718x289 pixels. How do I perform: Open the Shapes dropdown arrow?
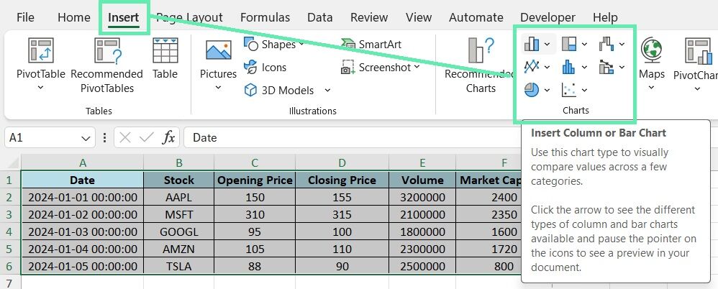pyautogui.click(x=301, y=45)
